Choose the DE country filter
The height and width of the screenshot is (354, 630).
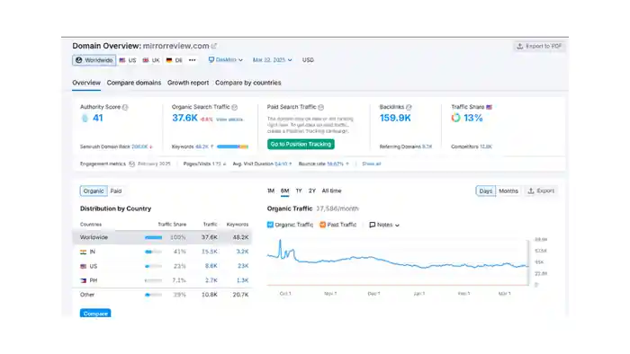pyautogui.click(x=175, y=60)
